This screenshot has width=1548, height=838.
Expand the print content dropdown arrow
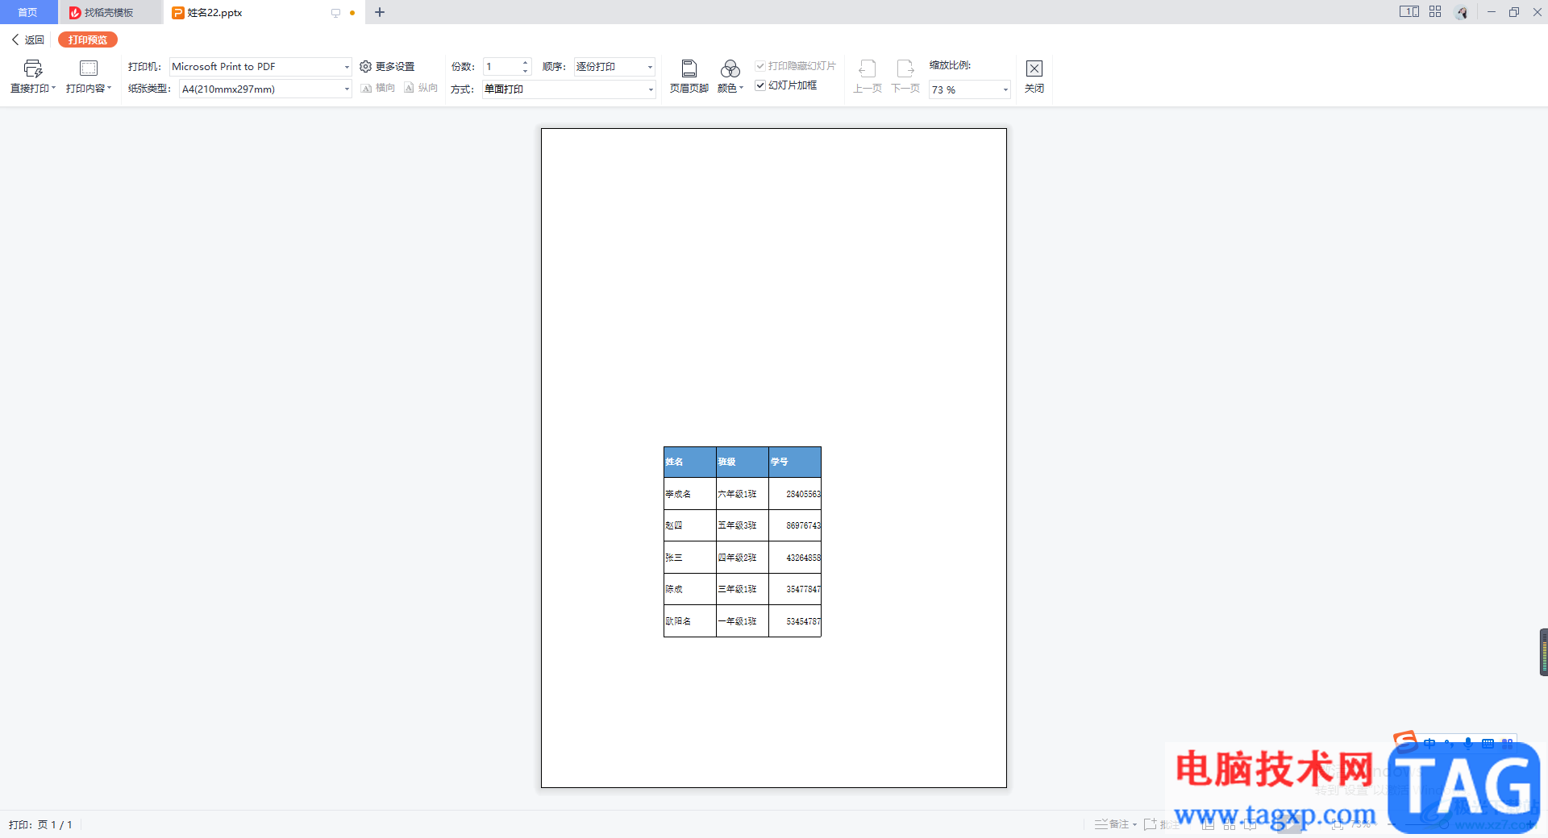pyautogui.click(x=109, y=89)
